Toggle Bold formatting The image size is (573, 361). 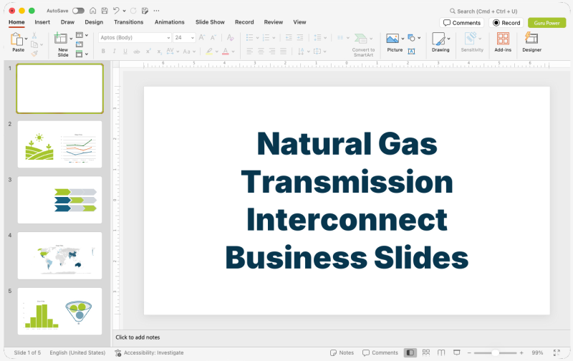pos(103,52)
